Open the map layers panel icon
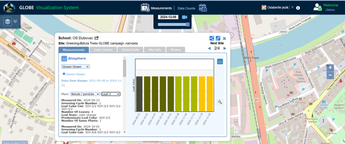The width and height of the screenshot is (345, 144). (x=8, y=21)
